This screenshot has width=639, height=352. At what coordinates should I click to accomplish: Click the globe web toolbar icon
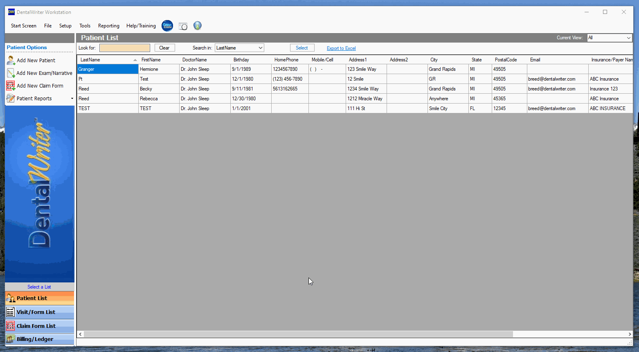(198, 26)
